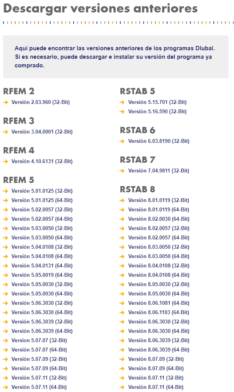Click the arrow beside Versión 6.03.8190 (32-Bit)
Screen dimensions: 234x392
121,141
